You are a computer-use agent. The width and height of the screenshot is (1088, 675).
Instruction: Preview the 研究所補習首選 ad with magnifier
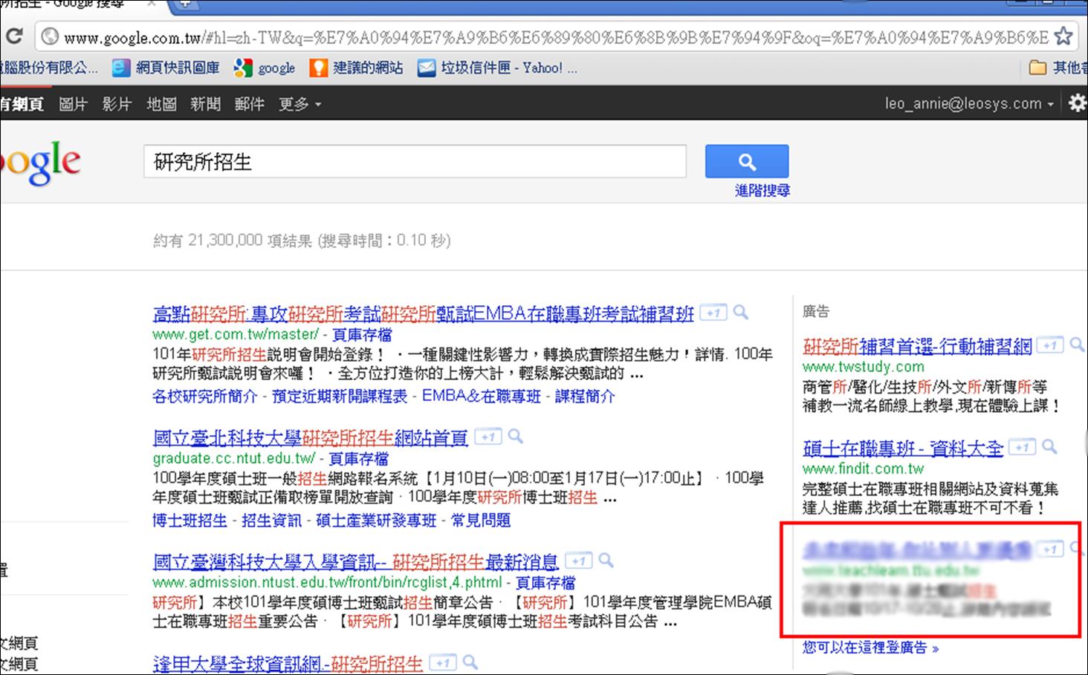click(x=1077, y=345)
